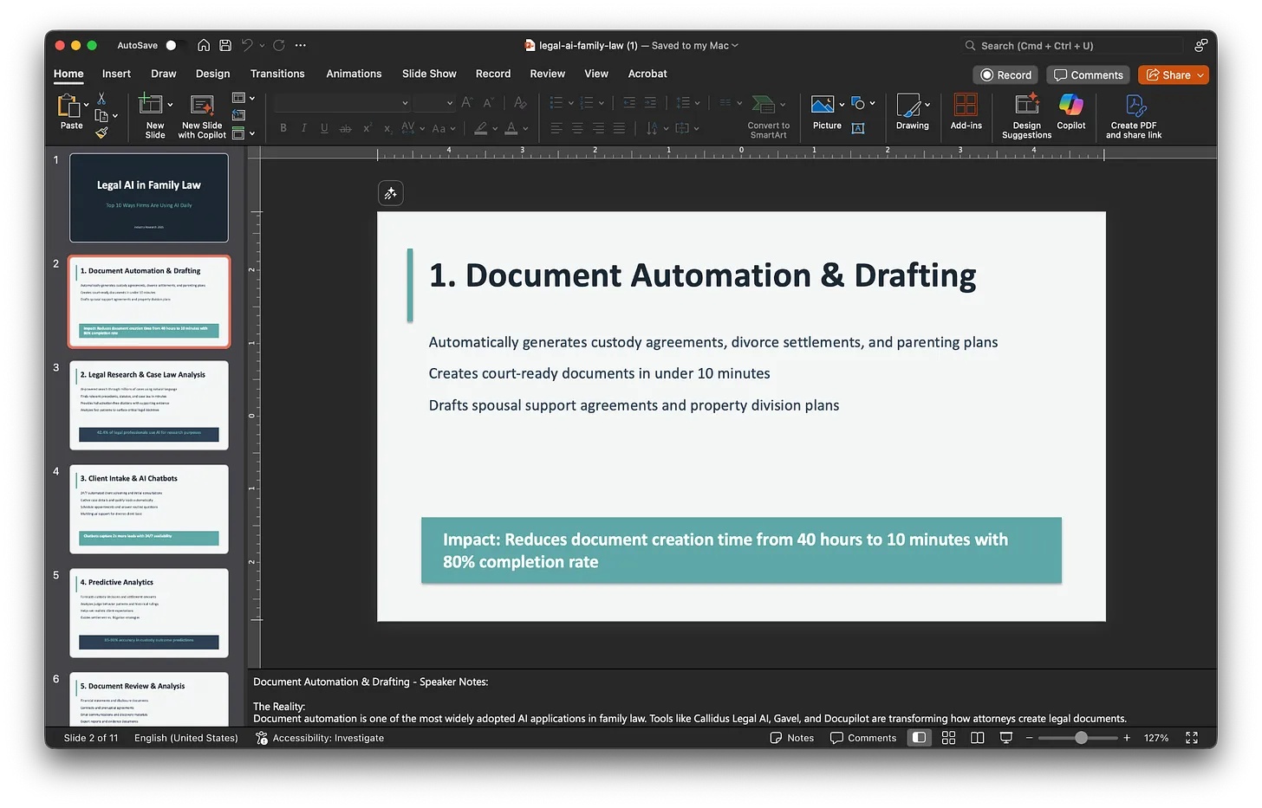
Task: Open the Add-ins icon
Action: pos(966,107)
